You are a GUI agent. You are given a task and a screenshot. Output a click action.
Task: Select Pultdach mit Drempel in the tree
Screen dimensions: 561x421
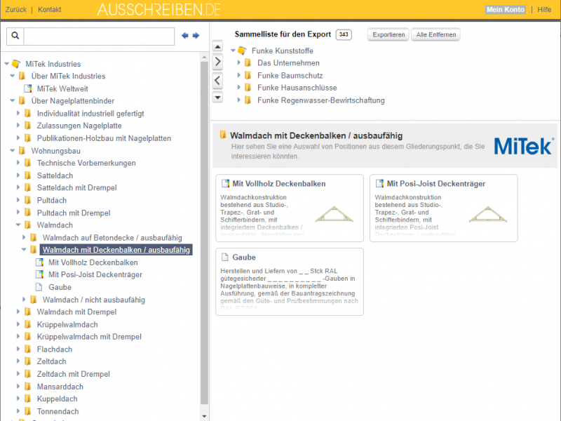(74, 213)
